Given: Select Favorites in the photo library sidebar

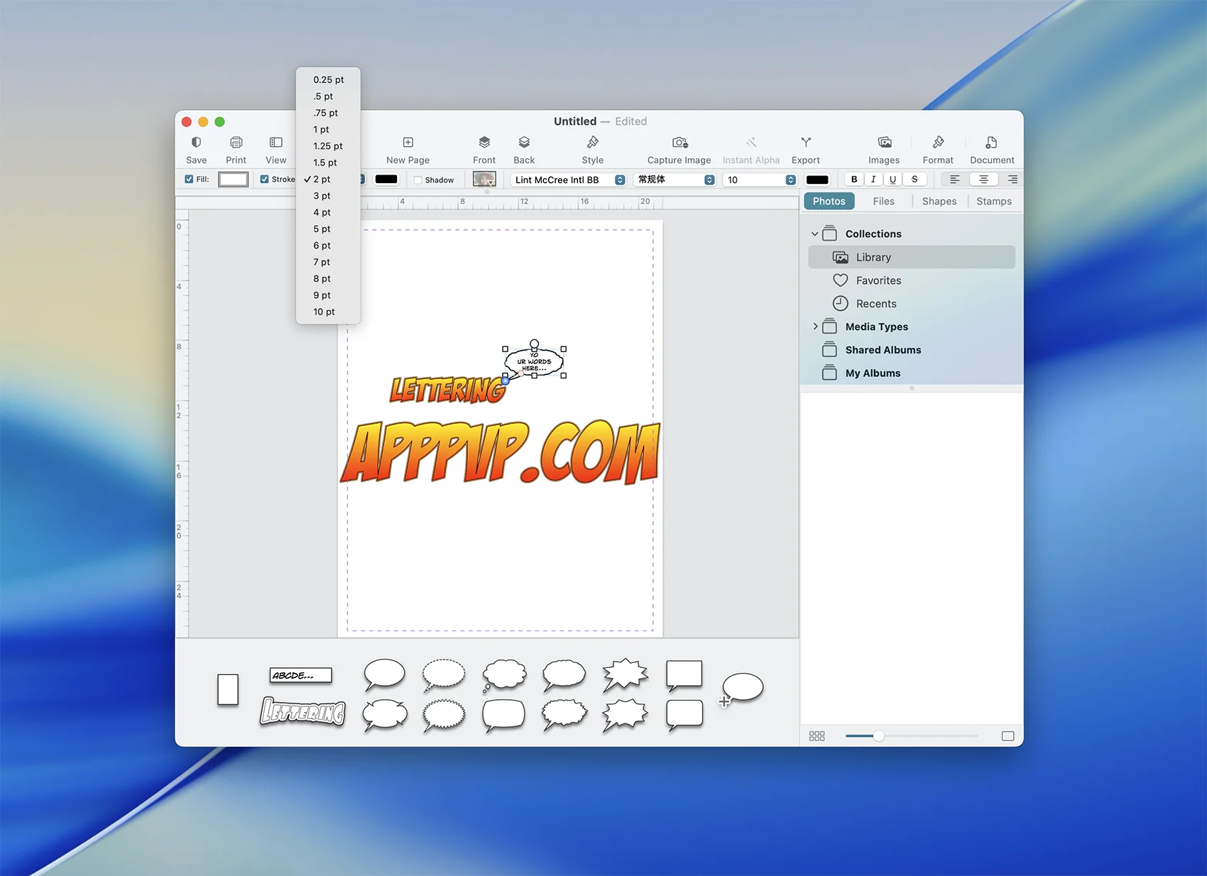Looking at the screenshot, I should pos(878,280).
